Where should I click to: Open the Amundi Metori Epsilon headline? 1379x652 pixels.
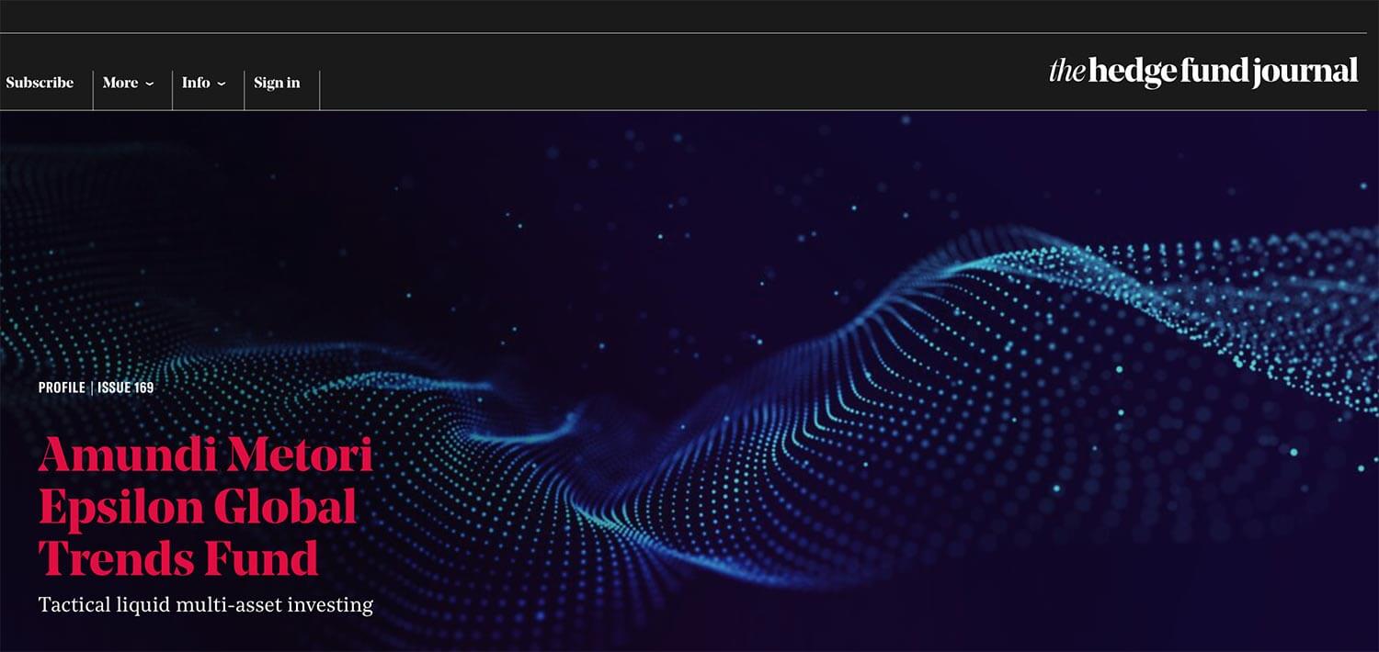(205, 506)
